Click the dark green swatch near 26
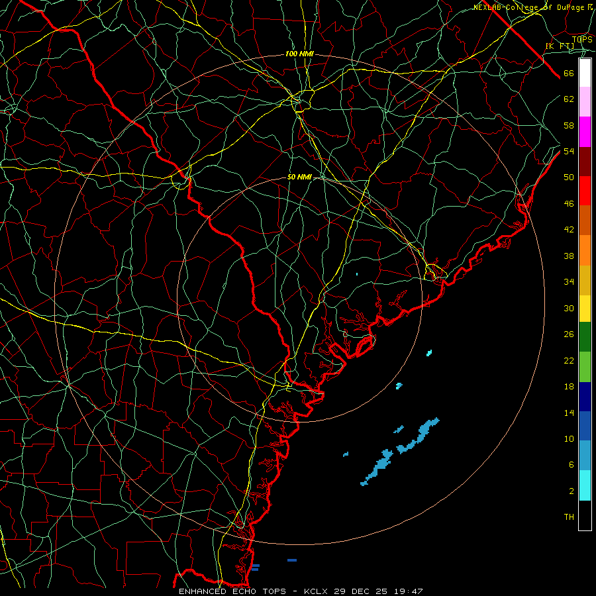The width and height of the screenshot is (596, 596). pyautogui.click(x=585, y=337)
